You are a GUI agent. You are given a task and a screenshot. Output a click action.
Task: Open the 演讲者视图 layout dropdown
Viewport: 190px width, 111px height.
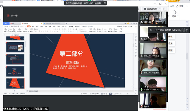152,9
